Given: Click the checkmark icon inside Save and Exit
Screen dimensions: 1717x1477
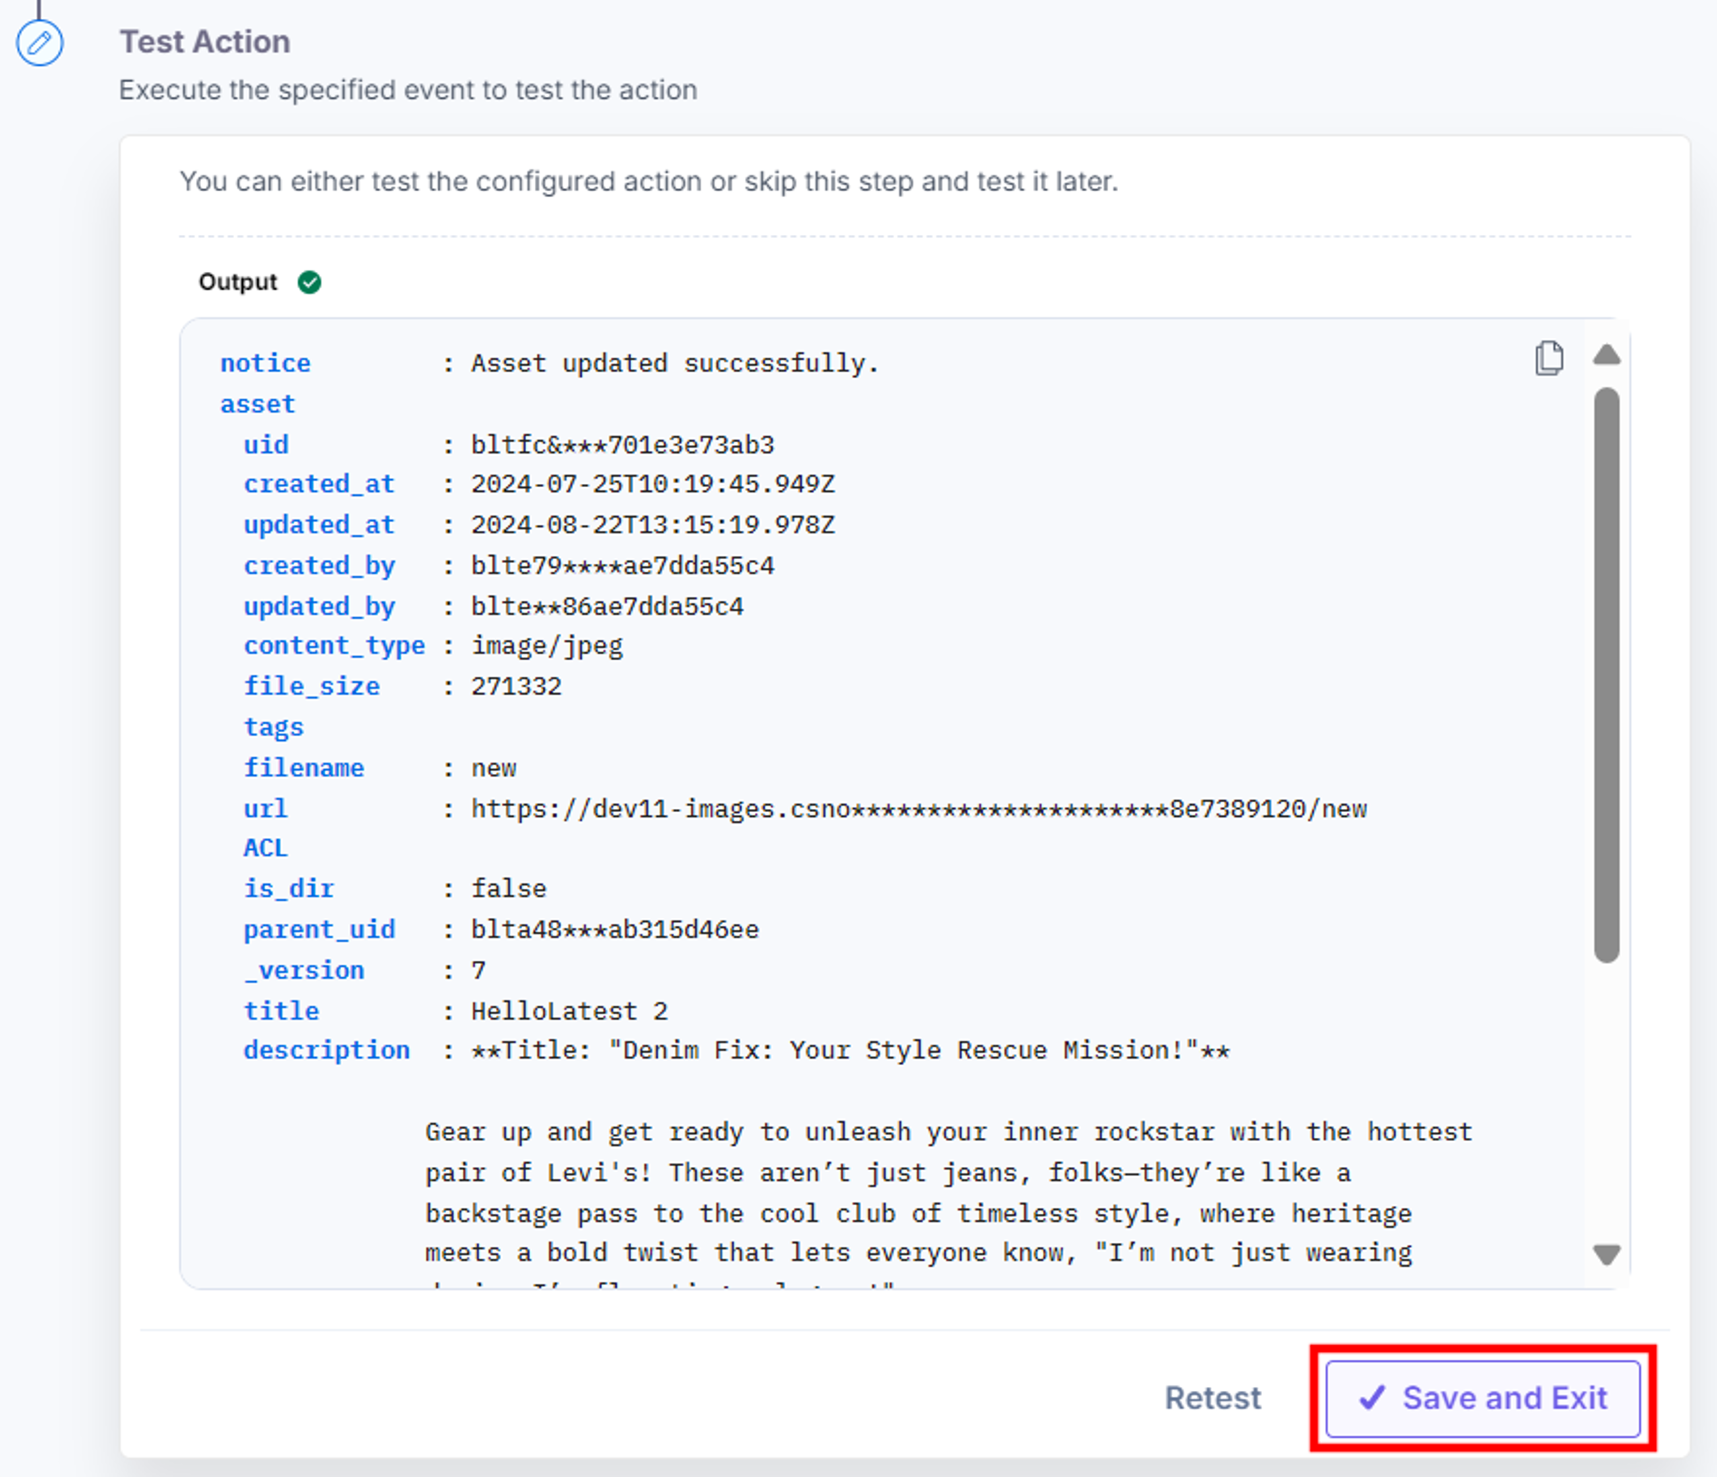Looking at the screenshot, I should [1371, 1397].
